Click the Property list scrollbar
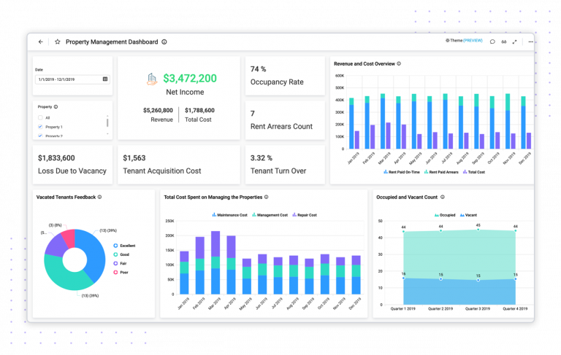Screen dimensions: 561x355 pyautogui.click(x=107, y=123)
